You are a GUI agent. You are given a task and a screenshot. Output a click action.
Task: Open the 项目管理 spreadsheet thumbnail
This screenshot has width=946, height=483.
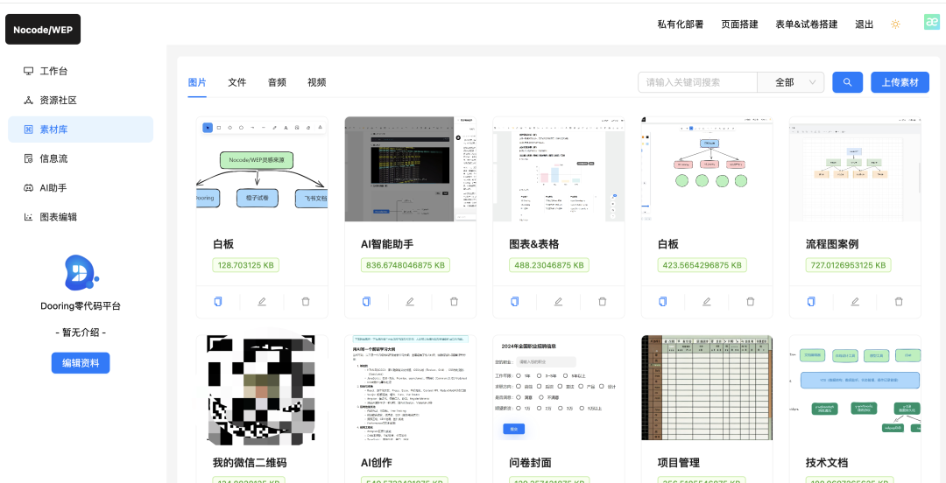pyautogui.click(x=707, y=388)
